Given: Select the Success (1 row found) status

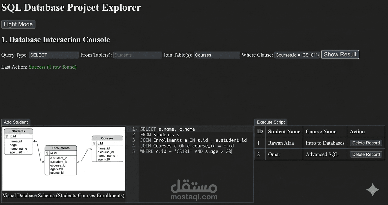Looking at the screenshot, I should pyautogui.click(x=53, y=67).
